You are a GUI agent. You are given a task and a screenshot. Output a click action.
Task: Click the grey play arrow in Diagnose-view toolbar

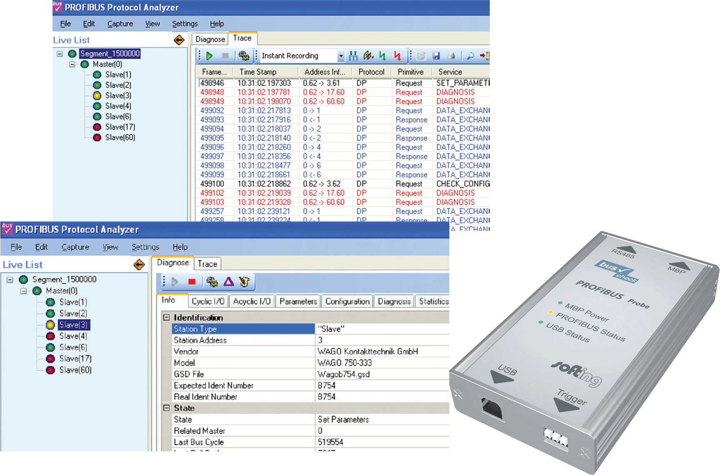pyautogui.click(x=175, y=282)
